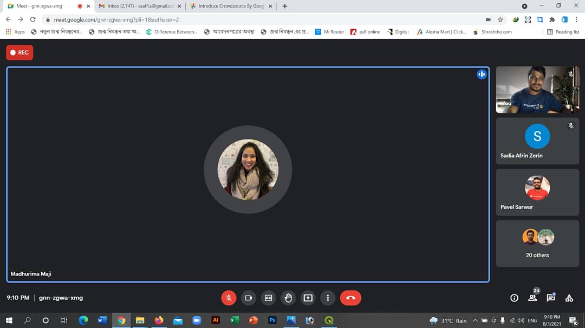Screen dimensions: 585x328
Task: Select the Pavel Sarwar tile
Action: pos(537,192)
